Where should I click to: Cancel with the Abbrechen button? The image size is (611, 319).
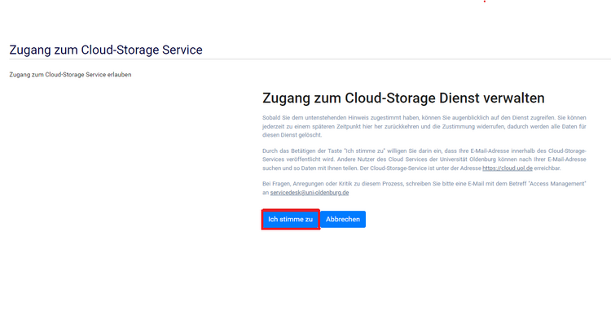click(343, 220)
